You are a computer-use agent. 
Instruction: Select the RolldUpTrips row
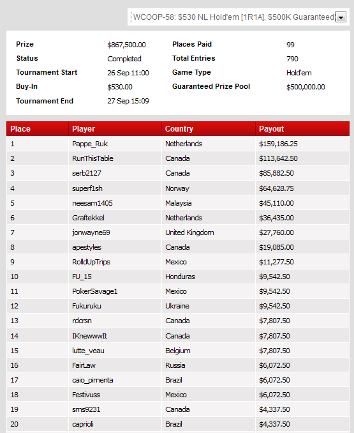click(x=178, y=262)
